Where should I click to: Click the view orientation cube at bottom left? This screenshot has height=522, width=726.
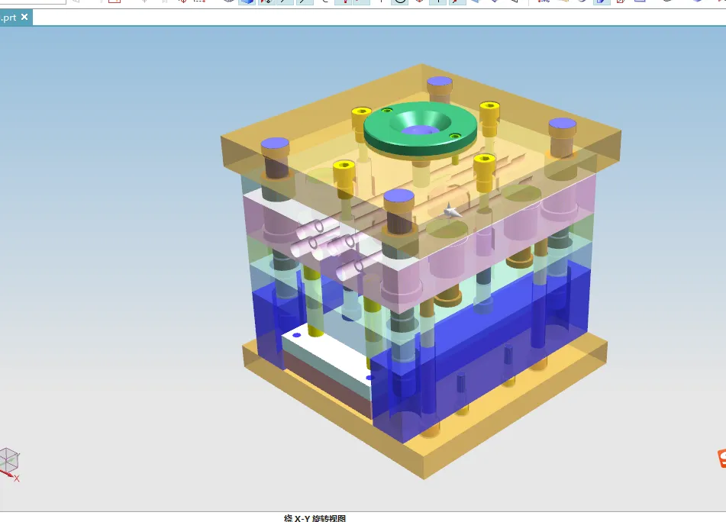(x=9, y=459)
